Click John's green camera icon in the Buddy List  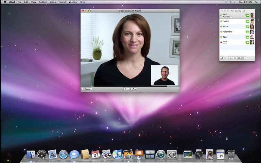click(247, 16)
